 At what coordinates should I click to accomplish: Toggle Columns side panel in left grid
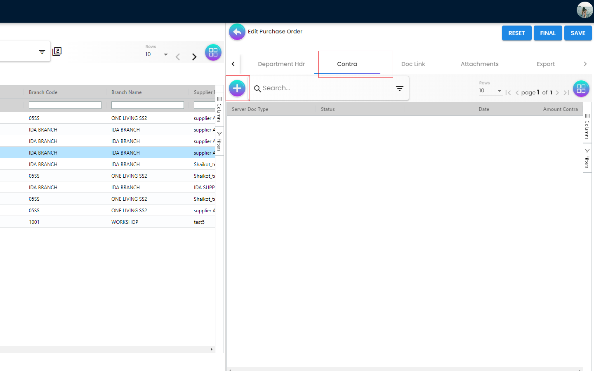219,110
